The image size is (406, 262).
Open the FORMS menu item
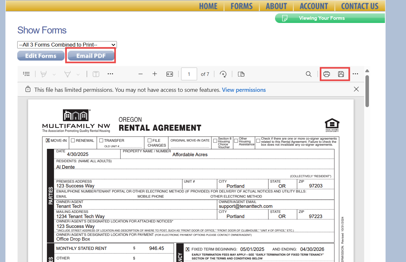coord(241,6)
